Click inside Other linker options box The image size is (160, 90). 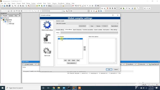point(102,51)
